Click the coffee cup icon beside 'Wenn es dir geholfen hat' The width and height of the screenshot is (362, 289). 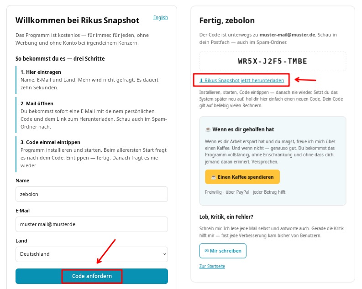(x=208, y=129)
